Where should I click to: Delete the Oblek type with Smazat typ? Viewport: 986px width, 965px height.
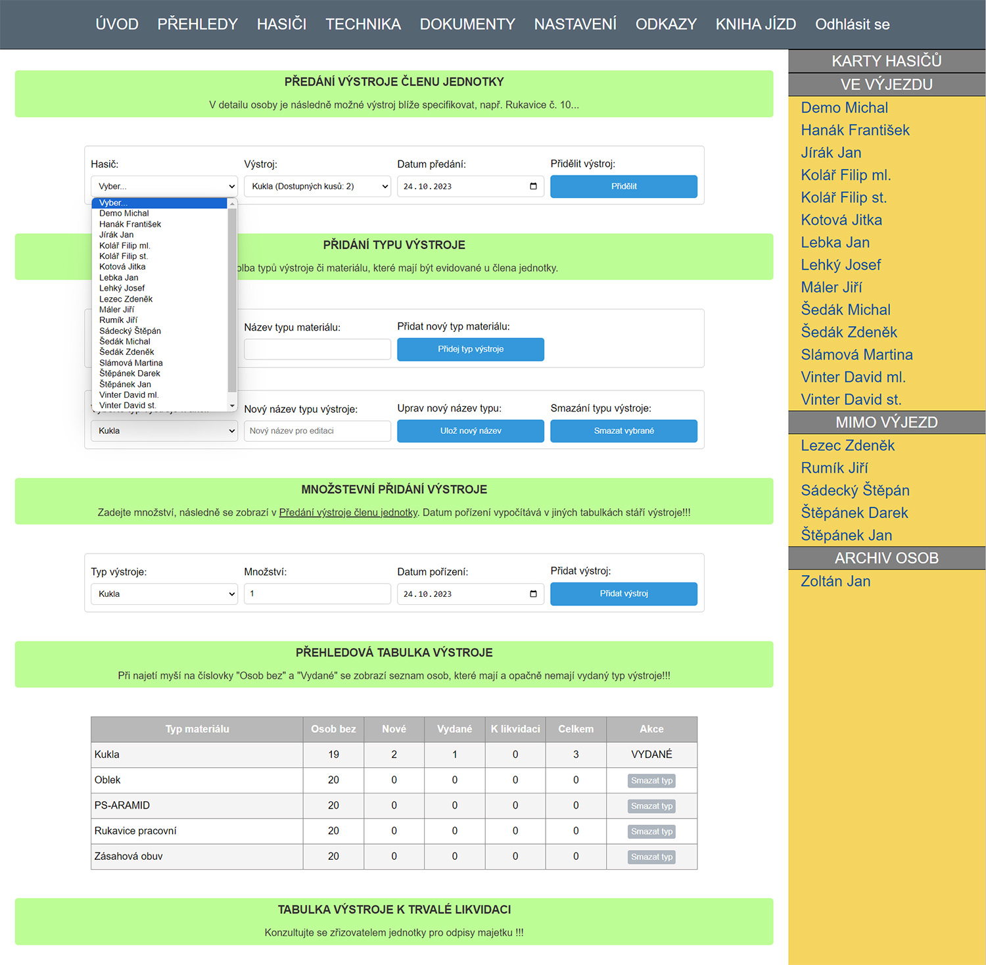click(651, 781)
